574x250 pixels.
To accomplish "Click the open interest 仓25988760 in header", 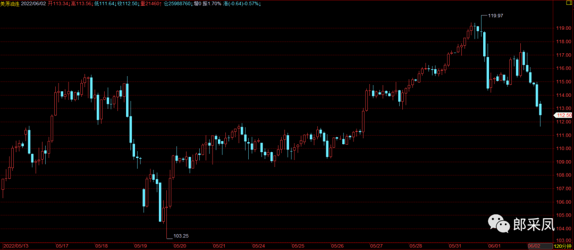I will (x=177, y=3).
